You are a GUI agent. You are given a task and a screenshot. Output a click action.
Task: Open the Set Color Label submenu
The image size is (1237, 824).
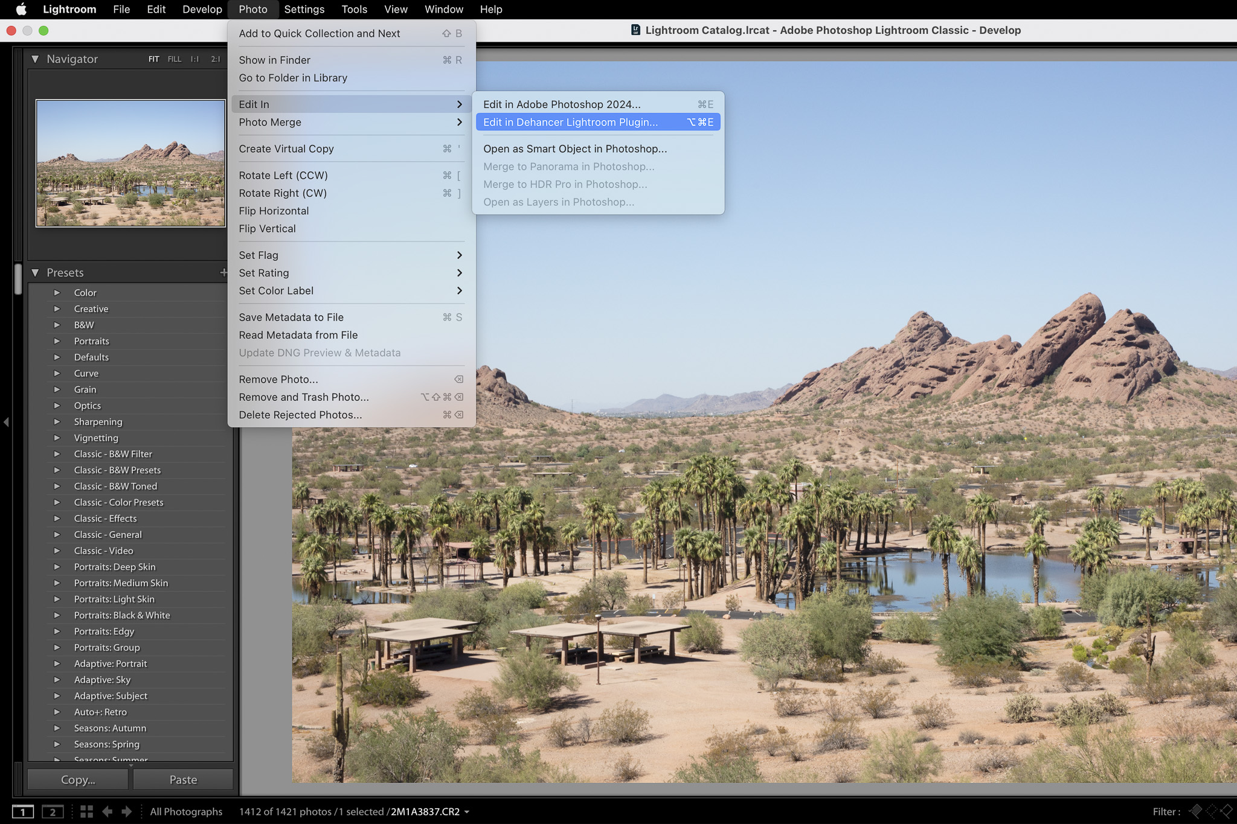click(352, 291)
